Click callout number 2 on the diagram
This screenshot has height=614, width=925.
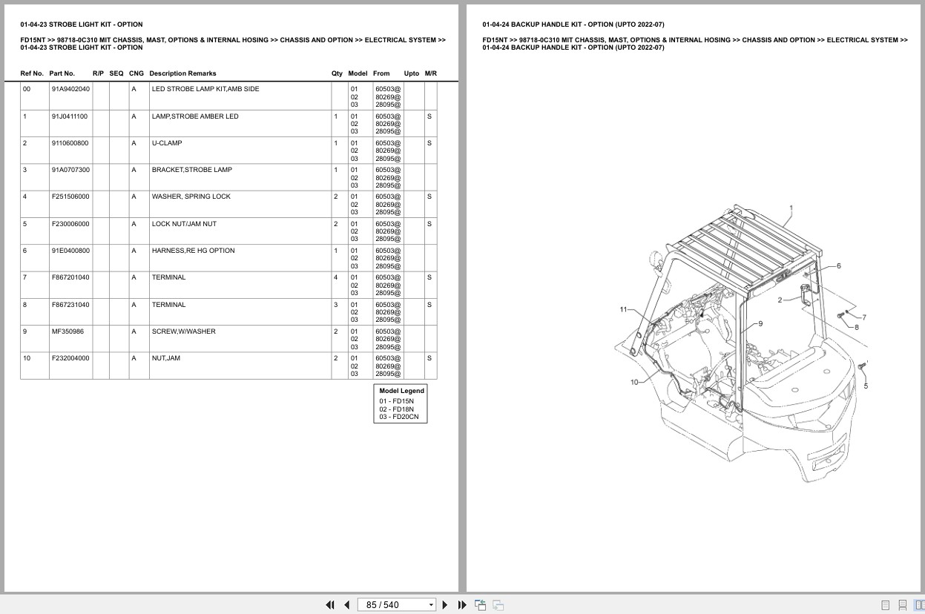pyautogui.click(x=780, y=300)
